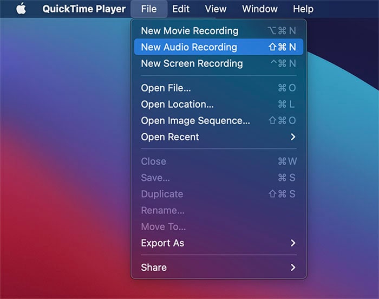Expand the Export As submenu
379x299 pixels.
coord(219,243)
